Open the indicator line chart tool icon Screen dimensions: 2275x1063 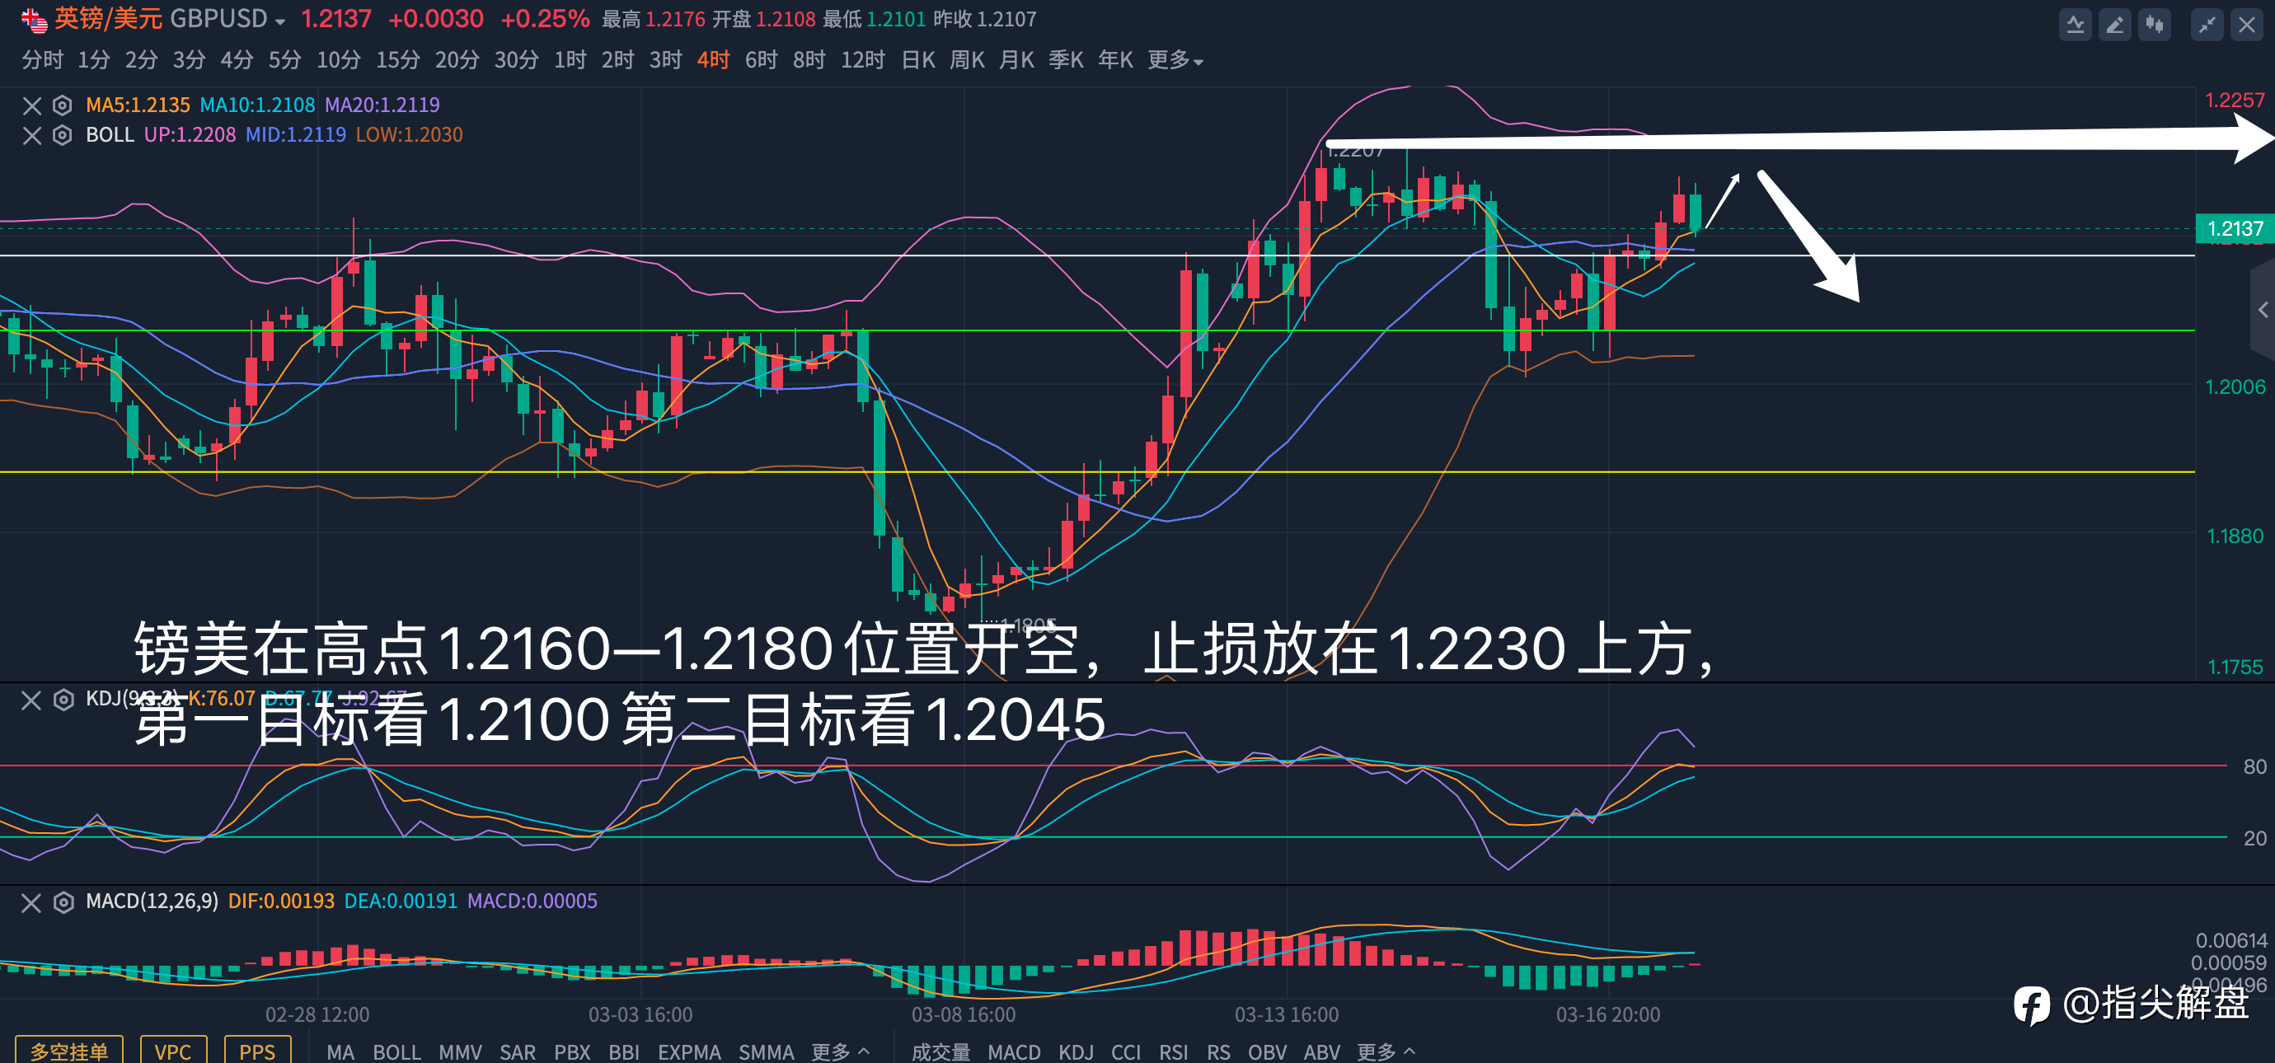(2076, 25)
